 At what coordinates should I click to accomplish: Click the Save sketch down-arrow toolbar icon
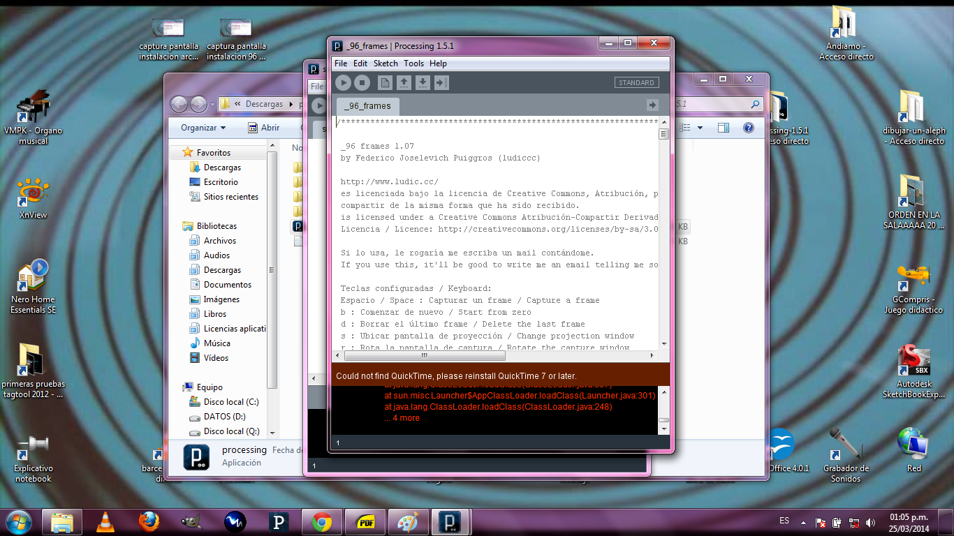coord(423,83)
